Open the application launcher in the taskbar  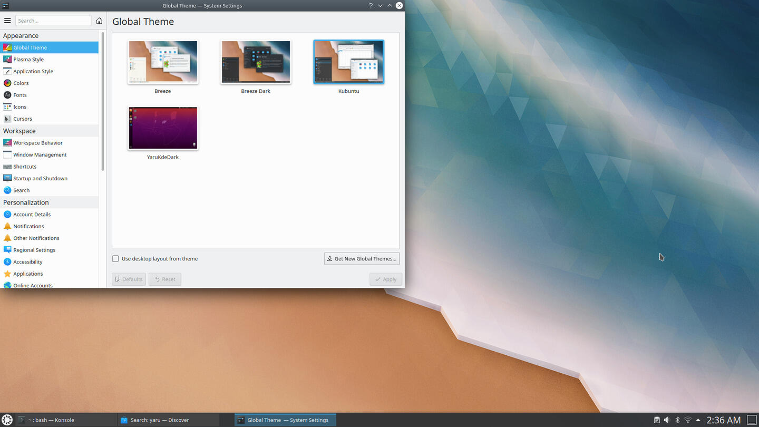click(x=7, y=420)
